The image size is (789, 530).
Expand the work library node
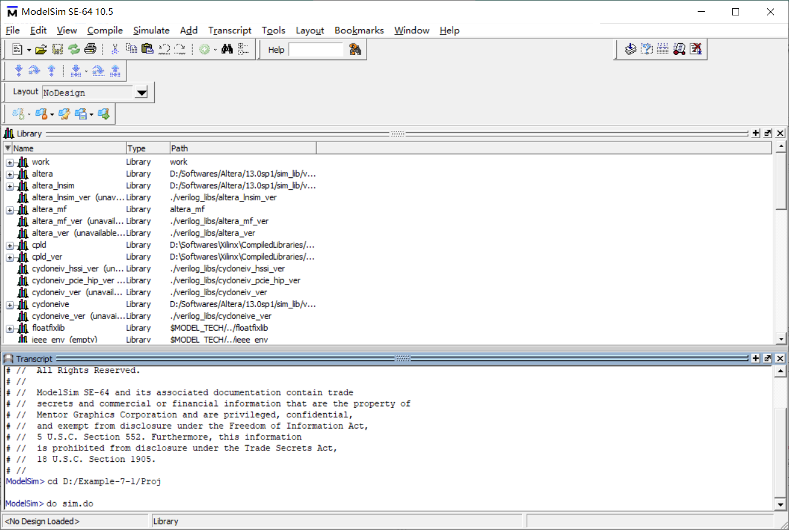pyautogui.click(x=9, y=161)
